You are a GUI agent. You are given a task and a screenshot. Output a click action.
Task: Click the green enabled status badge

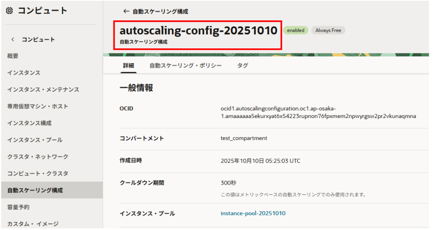tap(296, 31)
